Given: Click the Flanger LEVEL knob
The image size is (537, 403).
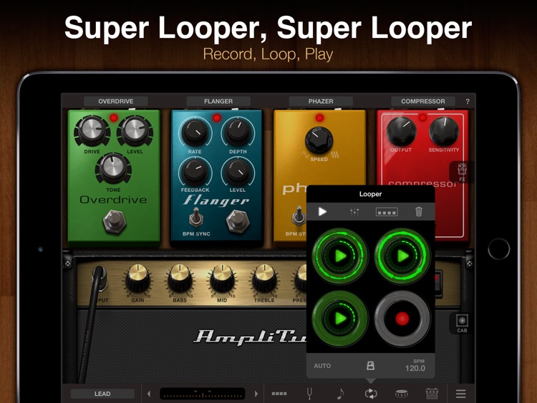Looking at the screenshot, I should 237,171.
